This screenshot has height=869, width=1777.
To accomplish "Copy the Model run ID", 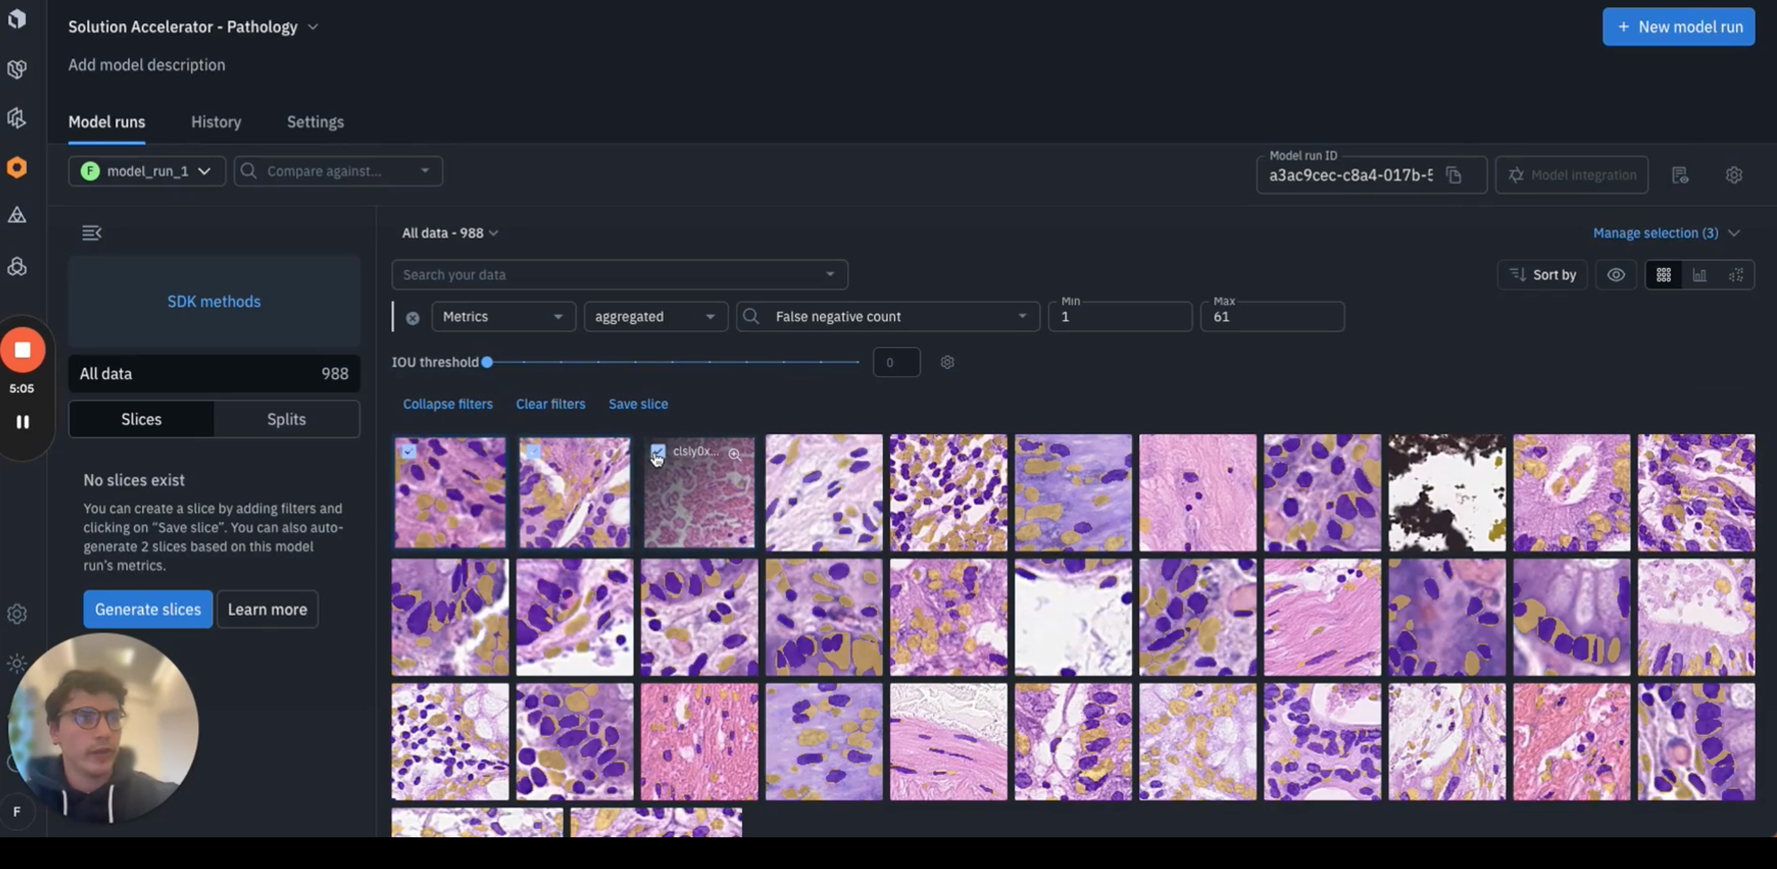I will 1454,175.
